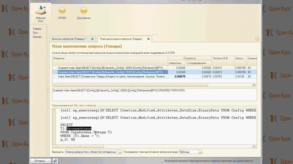Viewport: 293px width, 164px height.
Task: Open the Таблицы view dropdown button
Action: pyautogui.click(x=201, y=152)
